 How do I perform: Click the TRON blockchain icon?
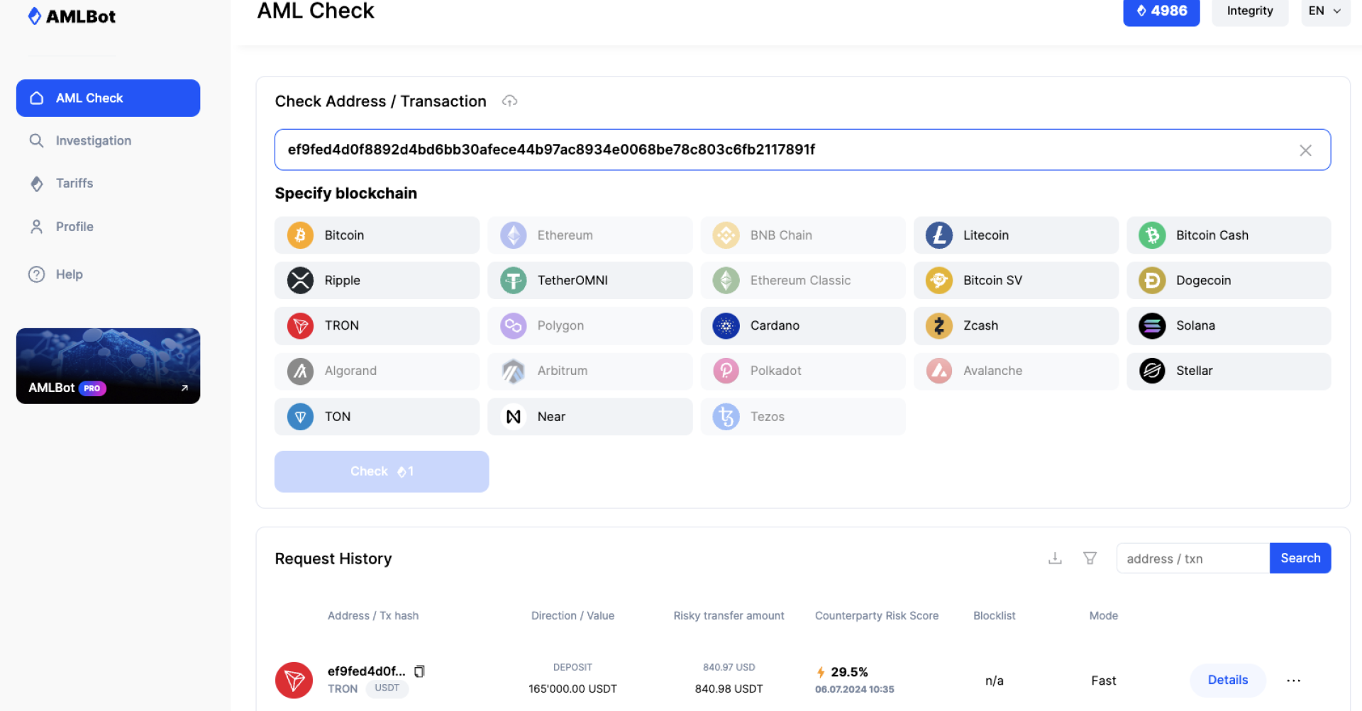coord(300,325)
